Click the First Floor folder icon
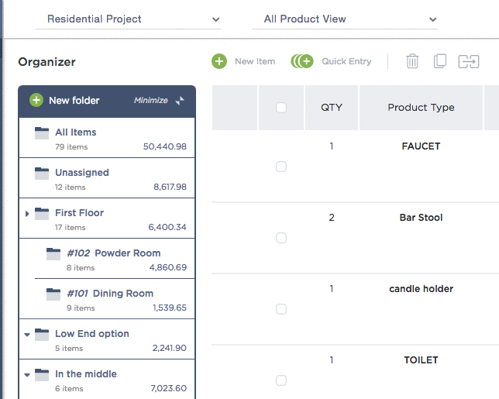The width and height of the screenshot is (499, 399). coord(42,214)
